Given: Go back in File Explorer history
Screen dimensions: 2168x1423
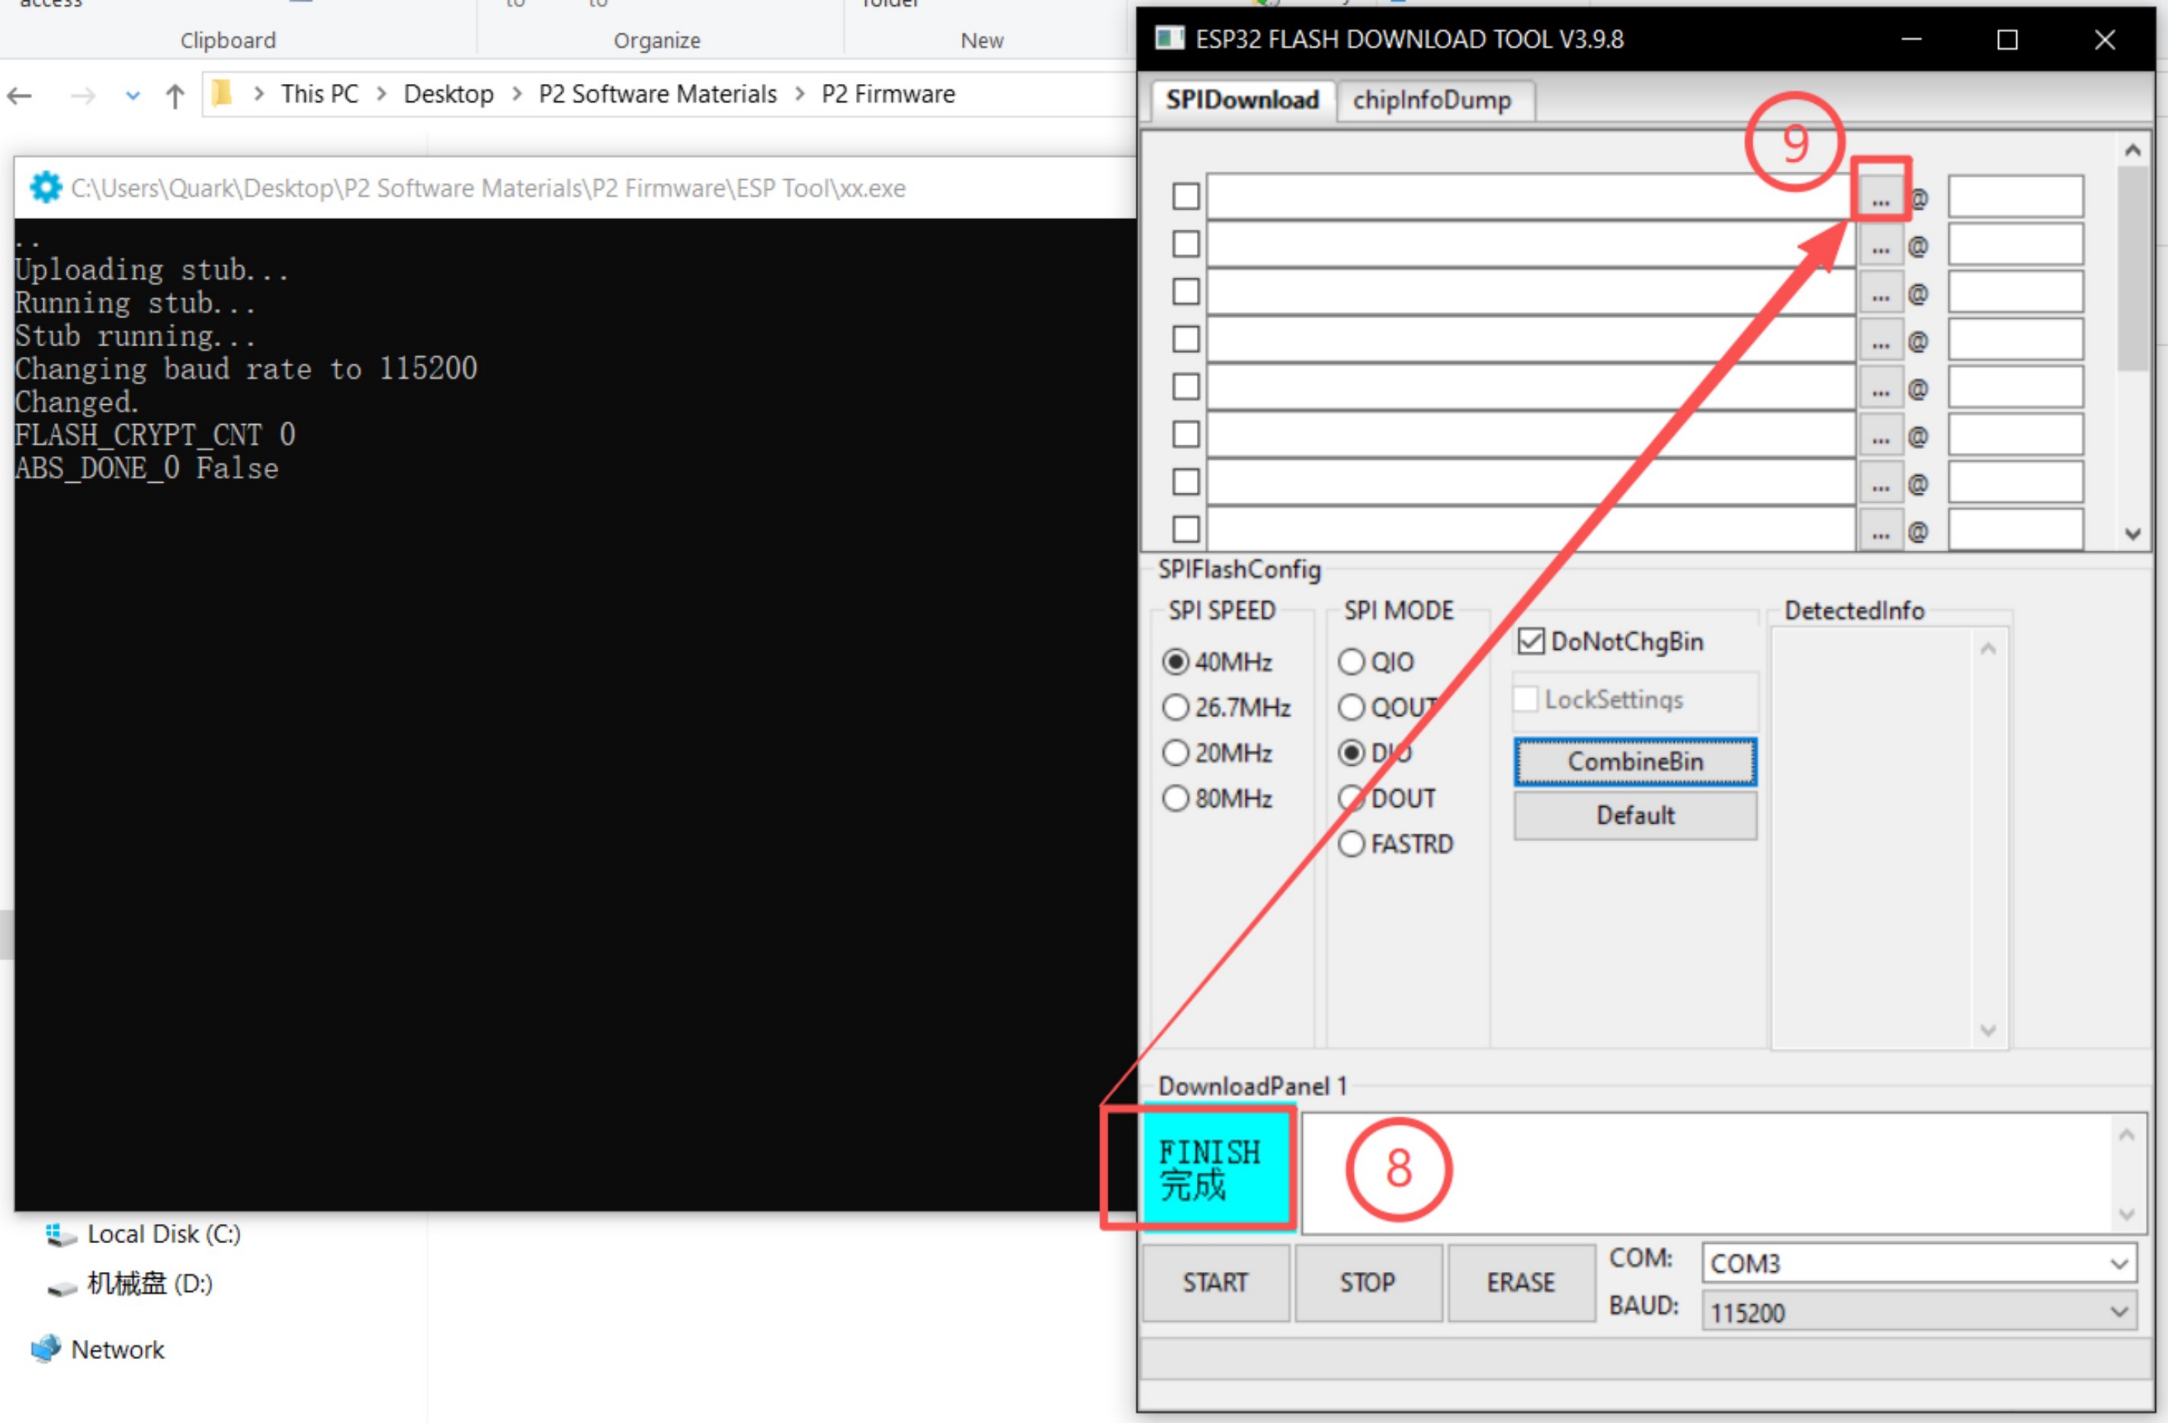Looking at the screenshot, I should coord(19,95).
